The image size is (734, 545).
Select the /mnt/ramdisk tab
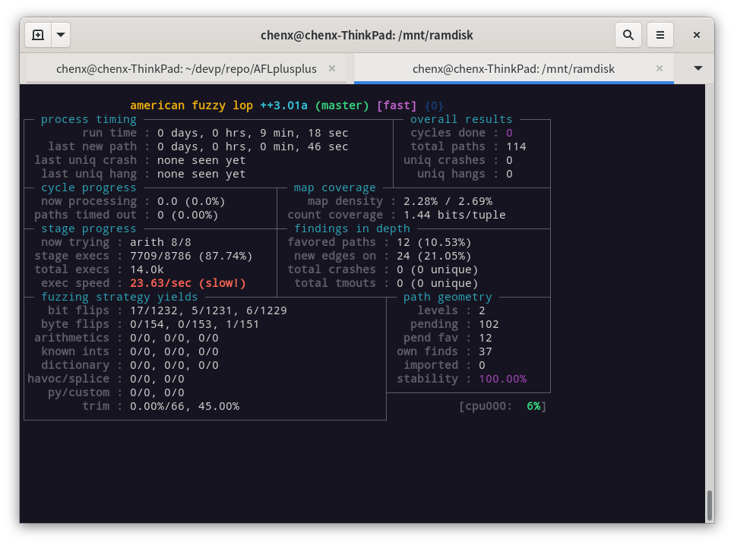514,69
